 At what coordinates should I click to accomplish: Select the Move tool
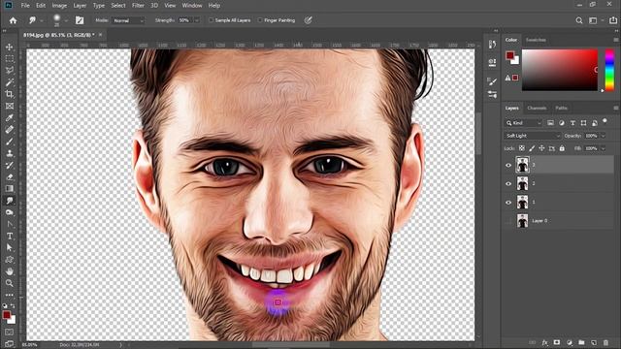[x=10, y=47]
